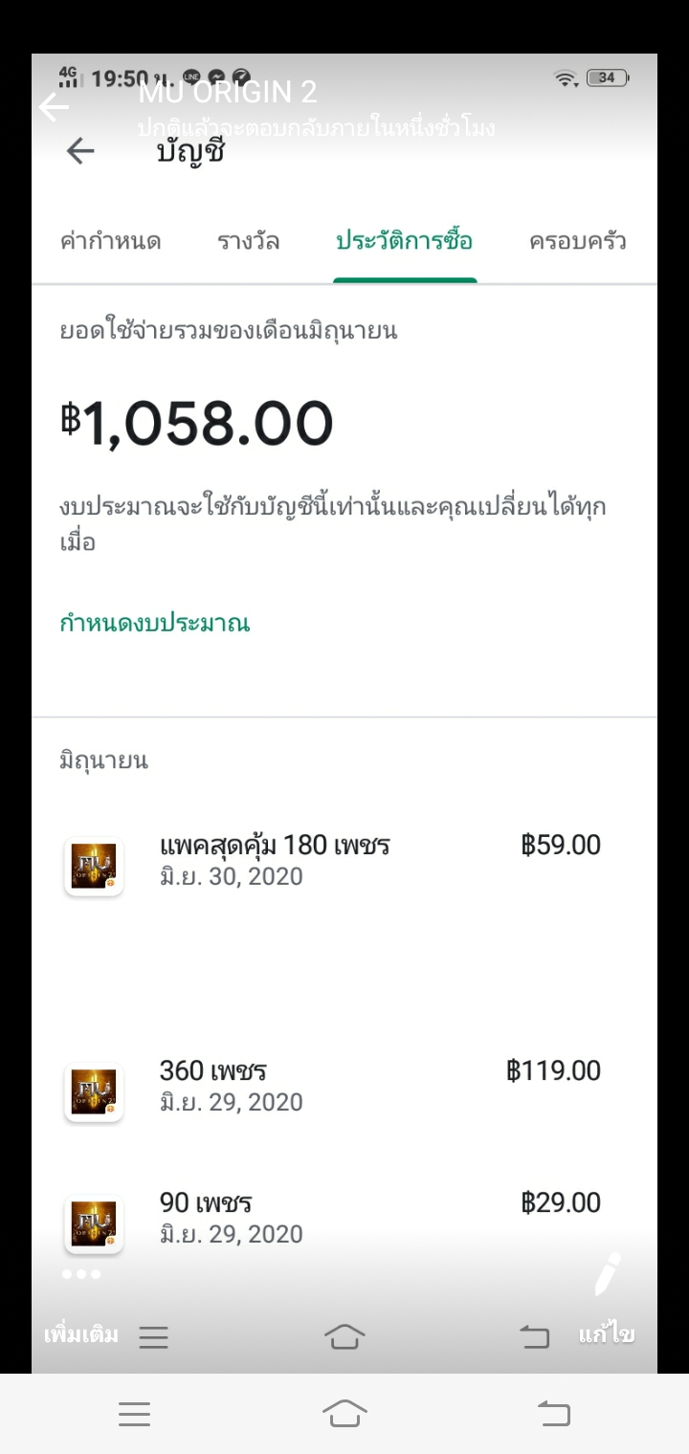The width and height of the screenshot is (689, 1454).
Task: Select the ประวัติการซื้อ tab
Action: (404, 241)
